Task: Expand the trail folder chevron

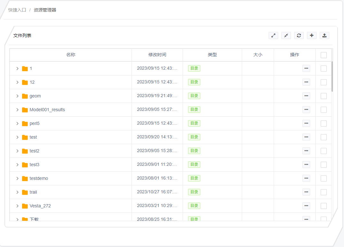Action: 17,192
